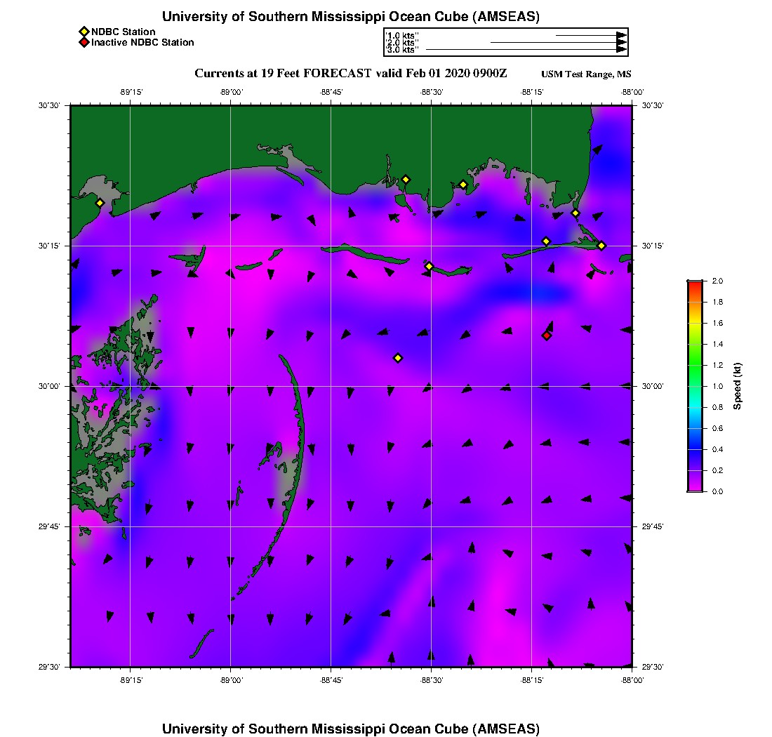The height and width of the screenshot is (737, 772).
Task: Click the 3.0 kts arrow in the scale legend
Action: (525, 50)
